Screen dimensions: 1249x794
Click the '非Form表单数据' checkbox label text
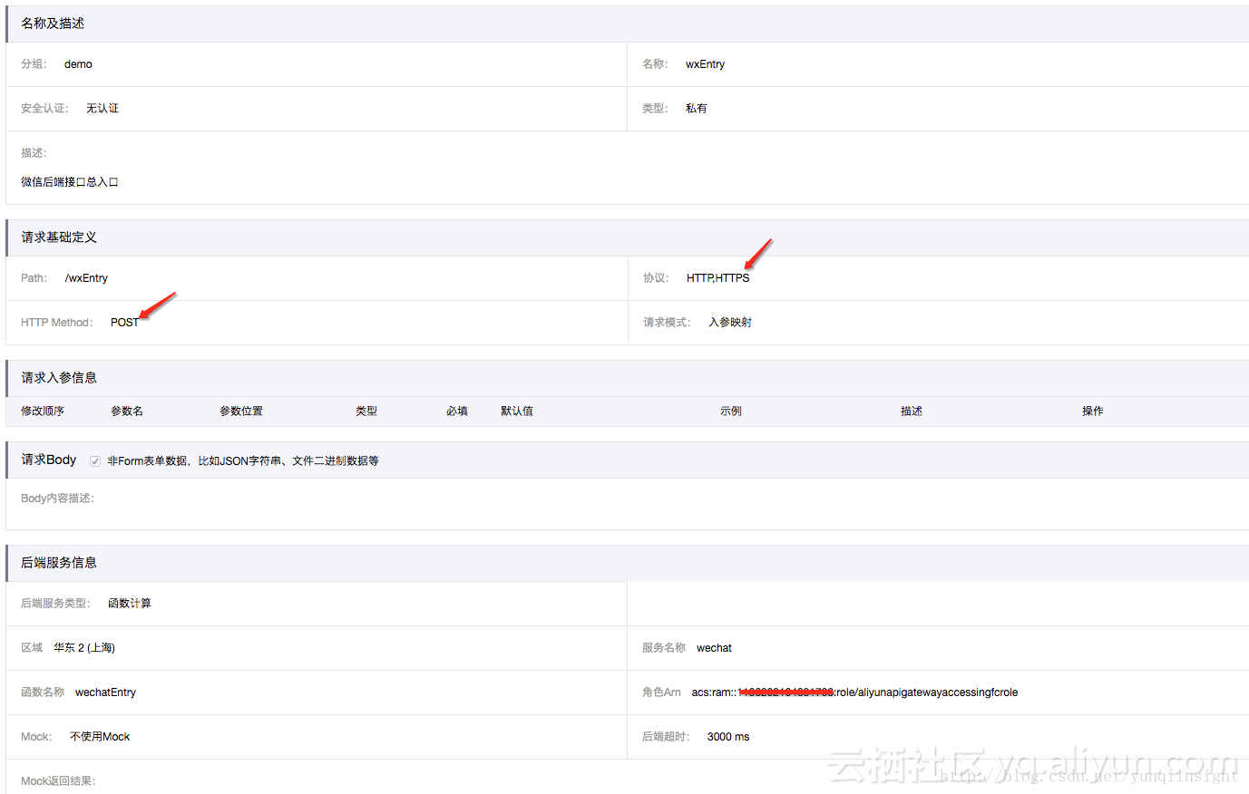pos(243,461)
